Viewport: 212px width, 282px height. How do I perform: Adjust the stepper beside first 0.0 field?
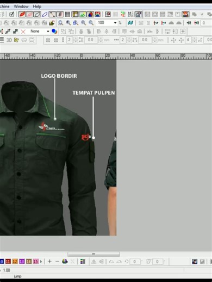(101, 40)
